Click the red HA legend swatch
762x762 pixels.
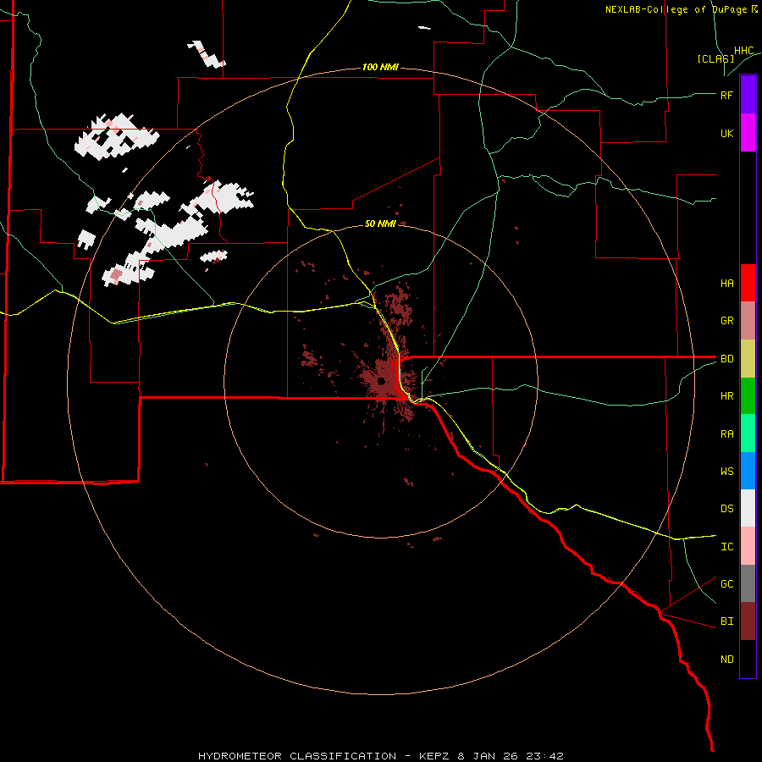coord(748,283)
